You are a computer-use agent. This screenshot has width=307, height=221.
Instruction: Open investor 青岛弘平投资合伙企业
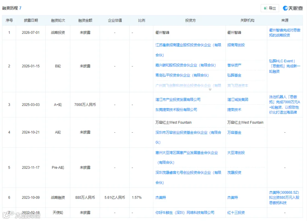click(182, 75)
